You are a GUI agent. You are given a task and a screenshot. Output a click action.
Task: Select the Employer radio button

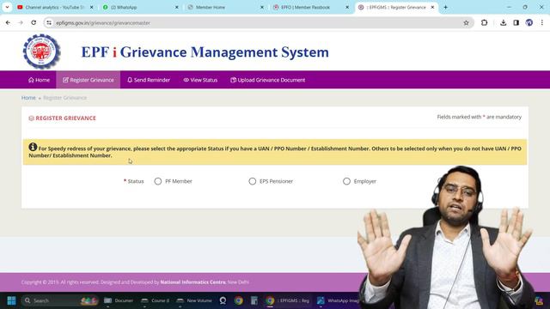346,181
